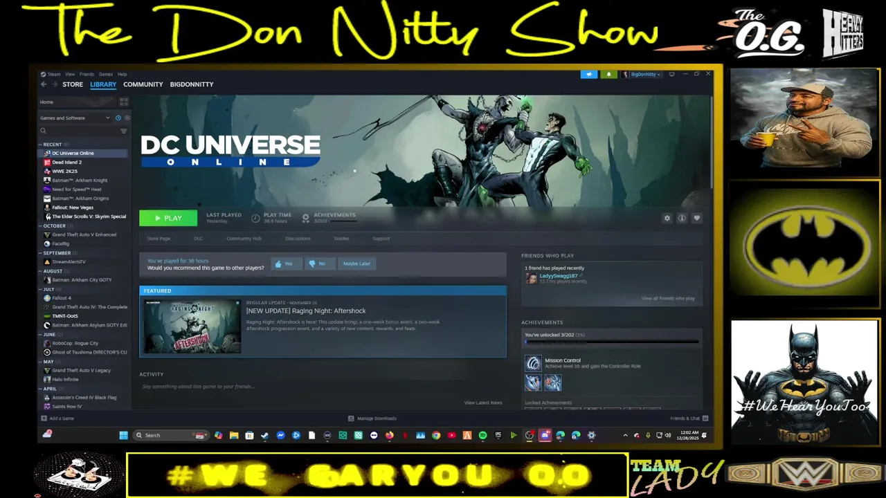Toggle the sort by recent clock icon
This screenshot has height=498, width=886.
point(118,118)
